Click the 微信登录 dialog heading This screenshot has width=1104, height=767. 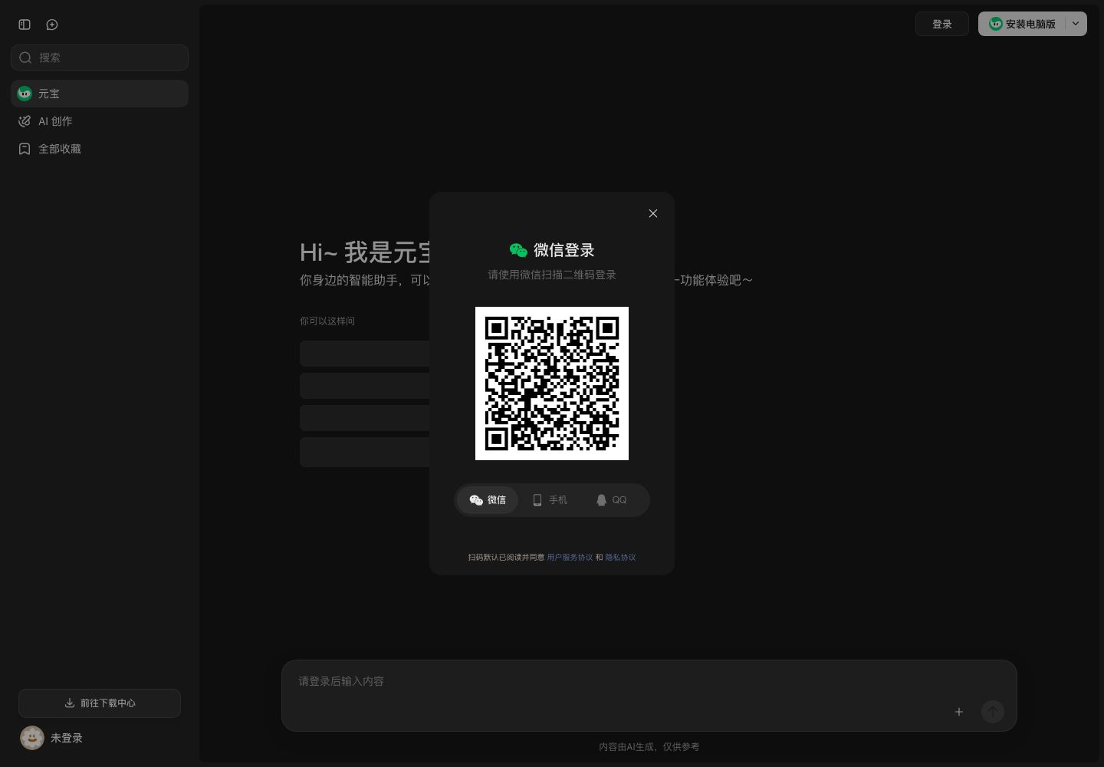coord(564,250)
